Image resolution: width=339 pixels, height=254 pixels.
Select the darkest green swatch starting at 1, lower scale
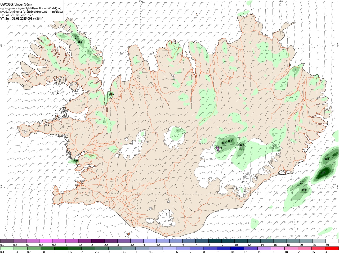61,248
